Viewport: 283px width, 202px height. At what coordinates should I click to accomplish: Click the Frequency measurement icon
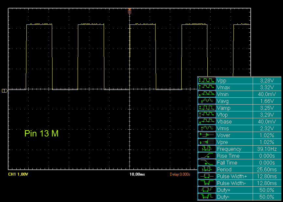coord(207,149)
